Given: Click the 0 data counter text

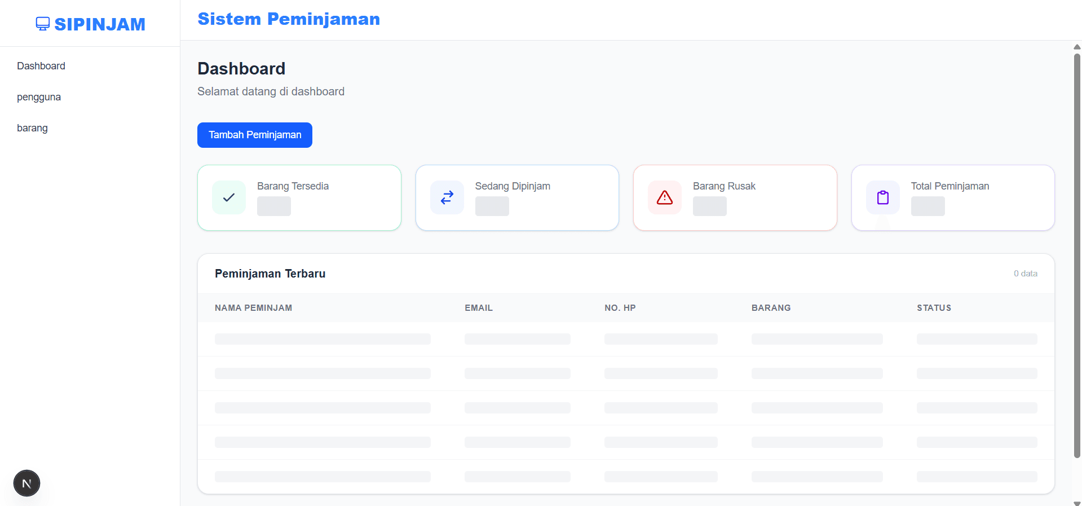Looking at the screenshot, I should [x=1026, y=274].
